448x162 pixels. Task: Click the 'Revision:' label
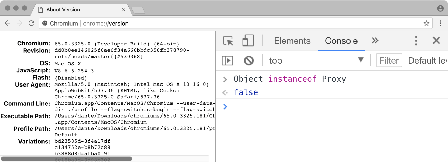pos(37,51)
